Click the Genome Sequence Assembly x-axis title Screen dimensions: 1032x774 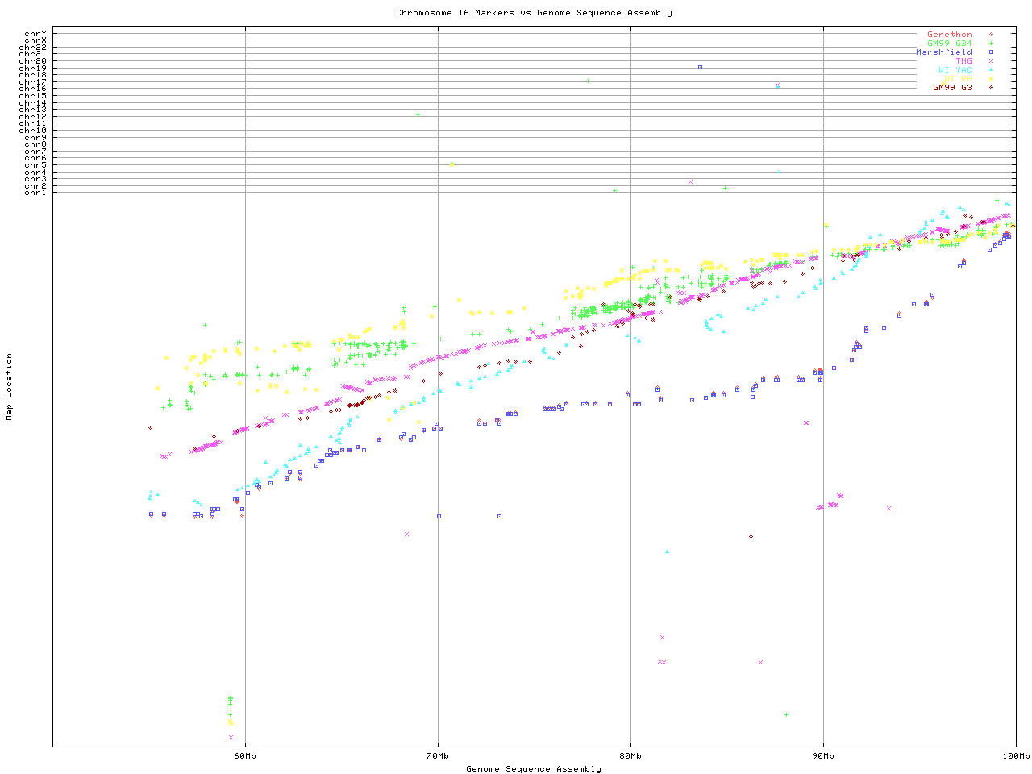(x=534, y=769)
